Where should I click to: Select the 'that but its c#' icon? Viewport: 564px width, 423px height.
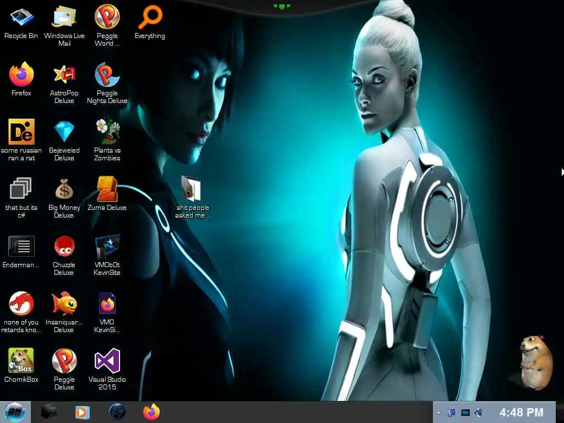(21, 197)
